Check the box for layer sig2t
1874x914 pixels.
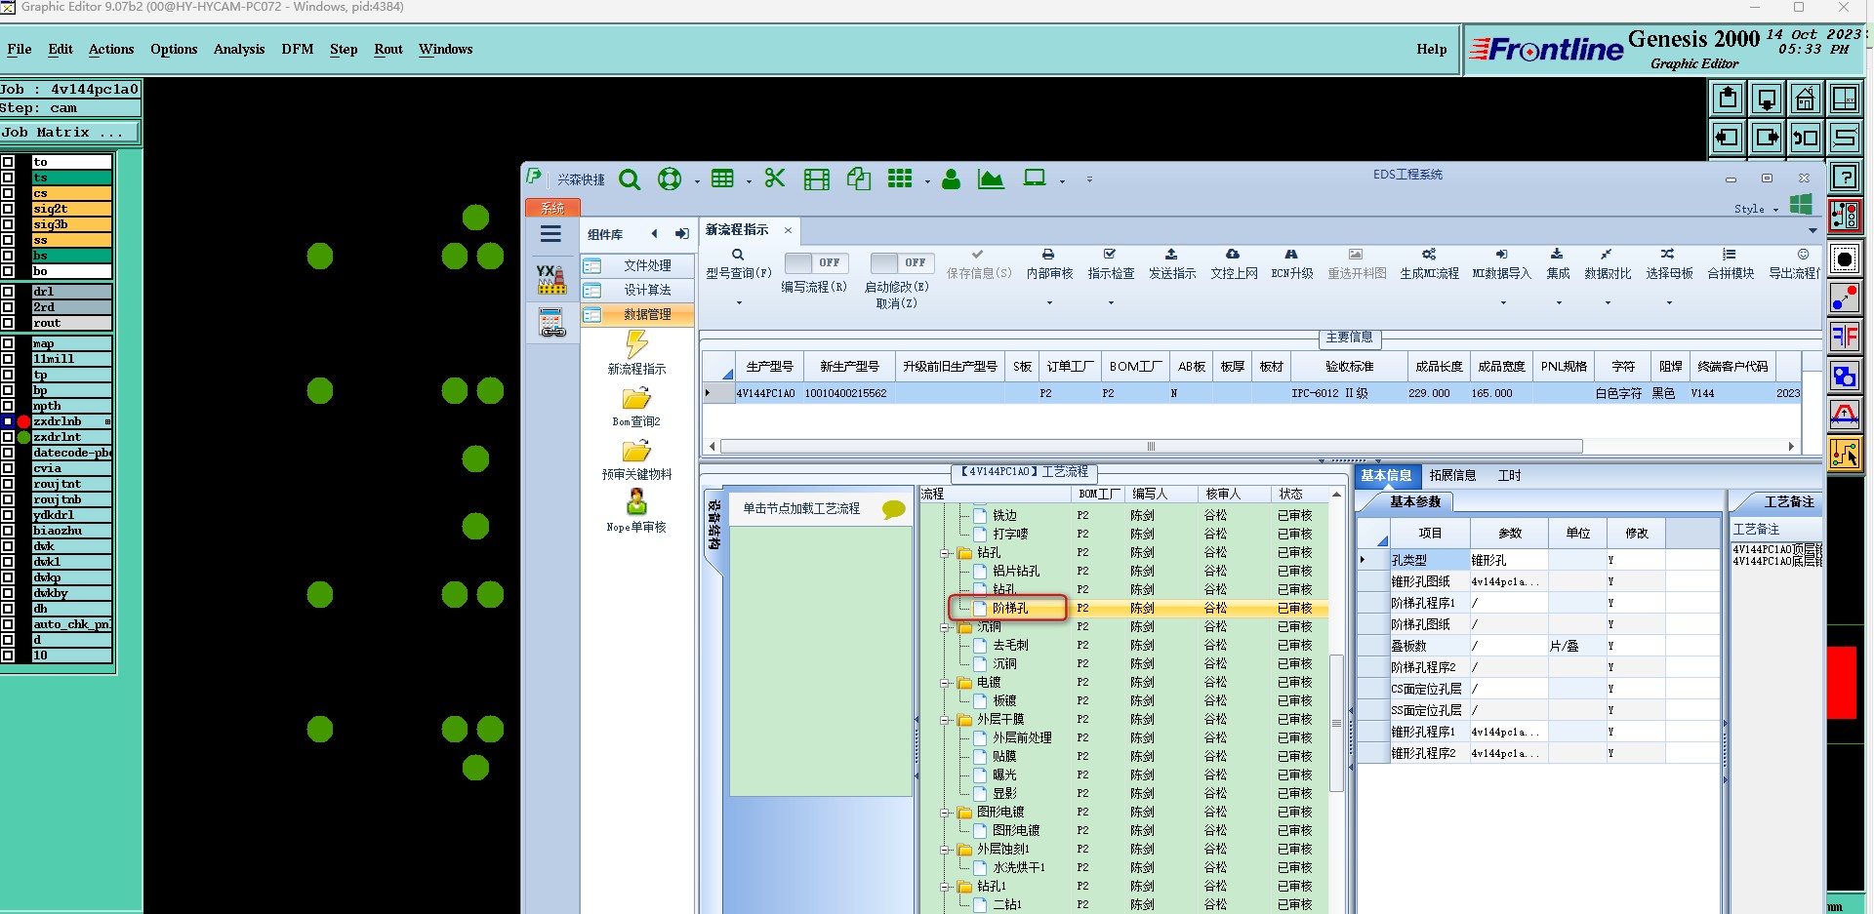(x=8, y=209)
